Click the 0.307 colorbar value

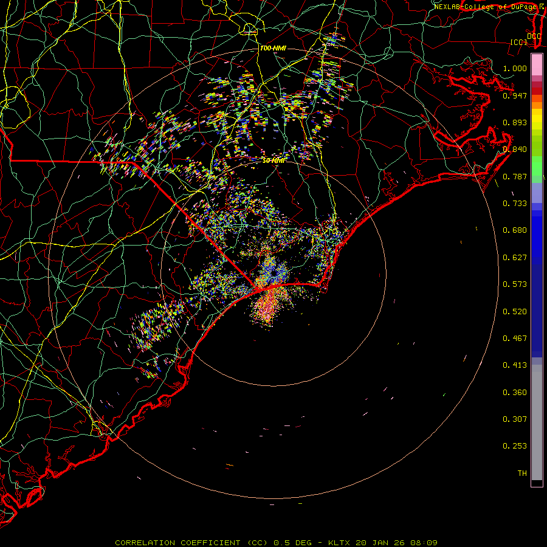click(515, 419)
